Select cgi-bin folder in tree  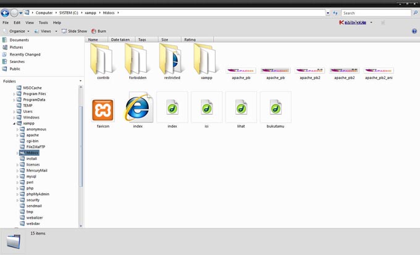pyautogui.click(x=29, y=141)
